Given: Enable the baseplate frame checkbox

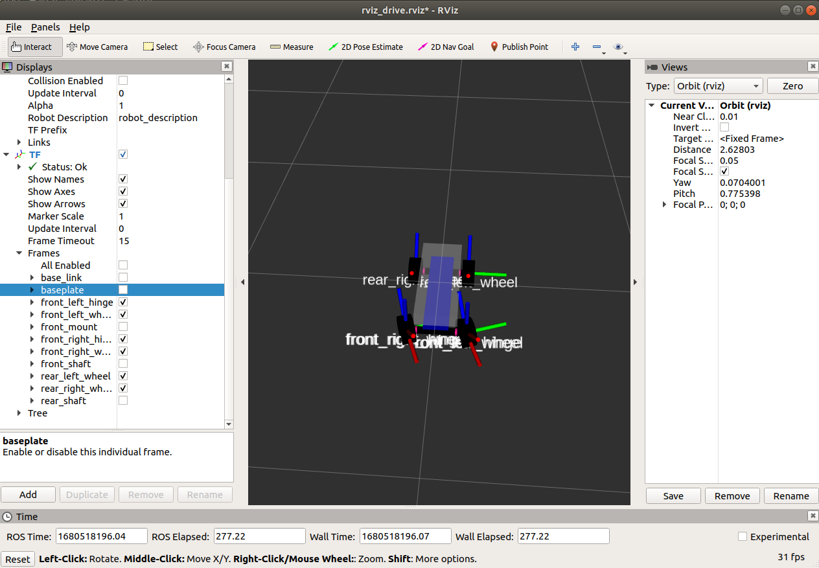Looking at the screenshot, I should coord(123,290).
